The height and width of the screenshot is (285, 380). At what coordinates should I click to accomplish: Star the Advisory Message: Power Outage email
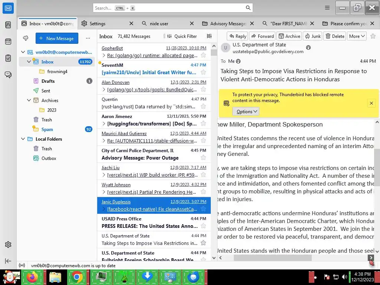click(x=203, y=157)
